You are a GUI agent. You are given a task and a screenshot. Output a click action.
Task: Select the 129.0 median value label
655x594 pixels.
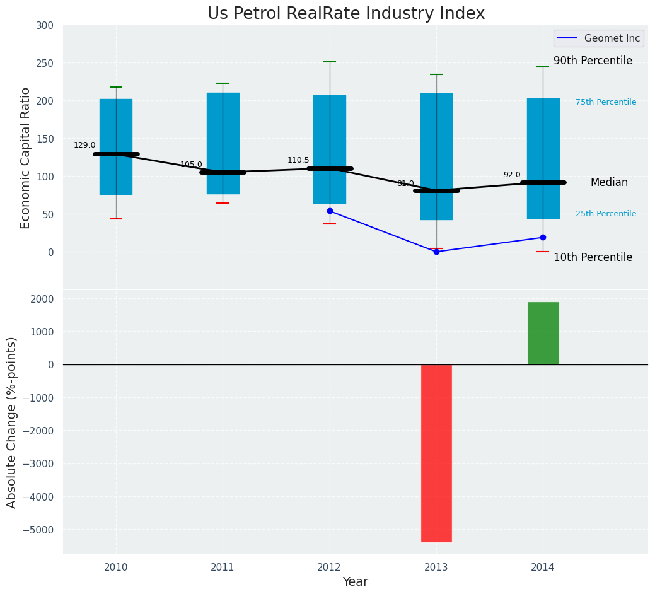(84, 145)
